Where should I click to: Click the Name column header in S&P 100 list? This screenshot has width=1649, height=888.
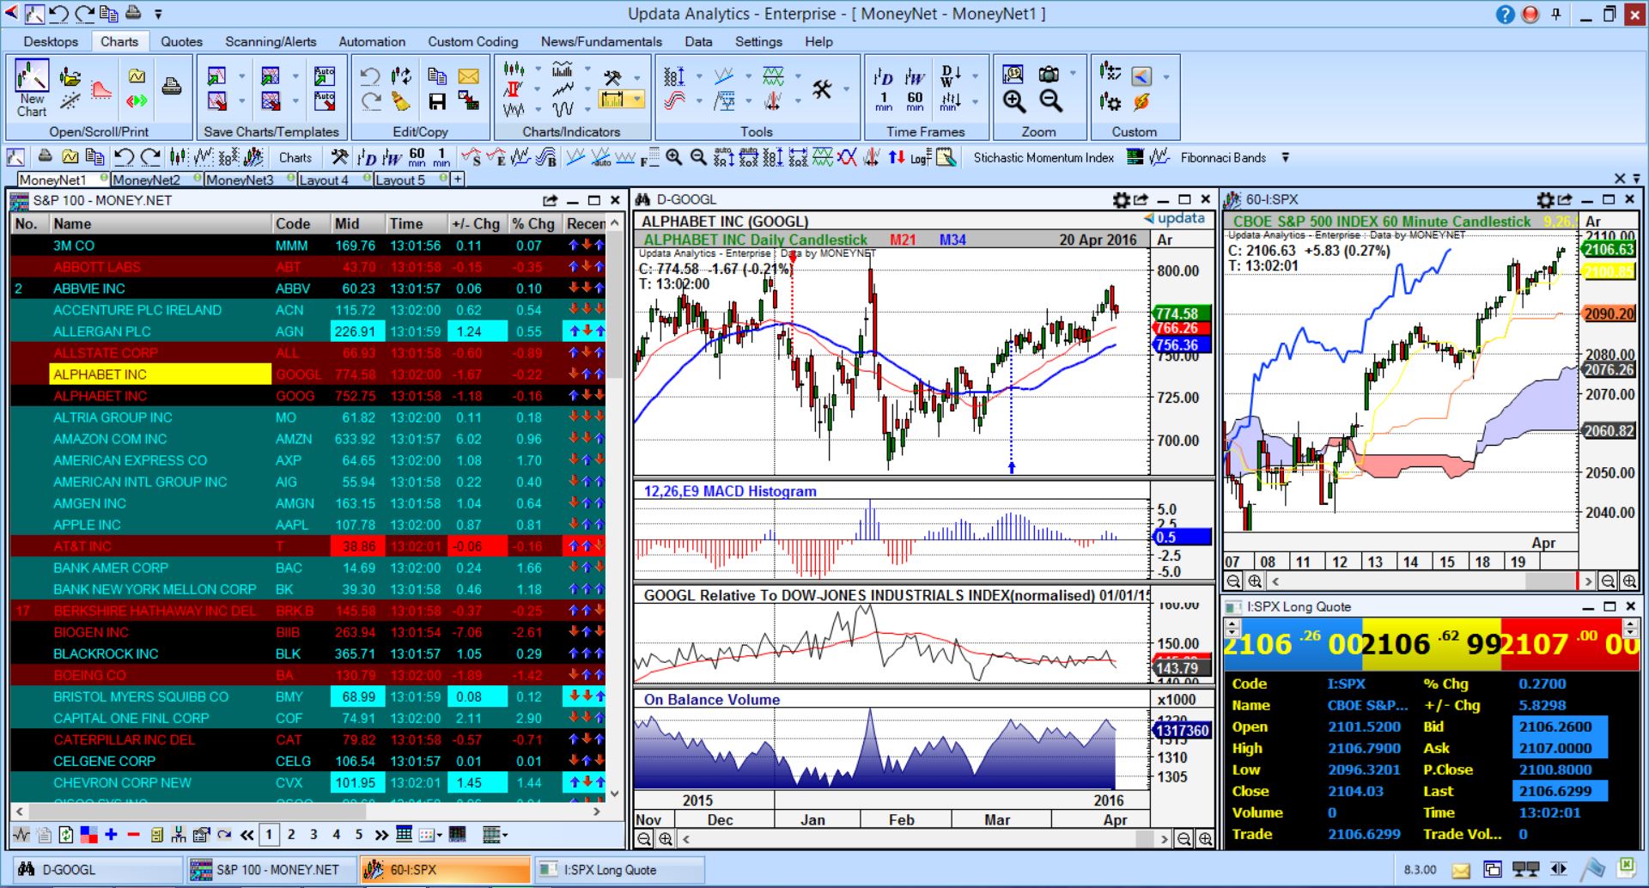(x=160, y=223)
